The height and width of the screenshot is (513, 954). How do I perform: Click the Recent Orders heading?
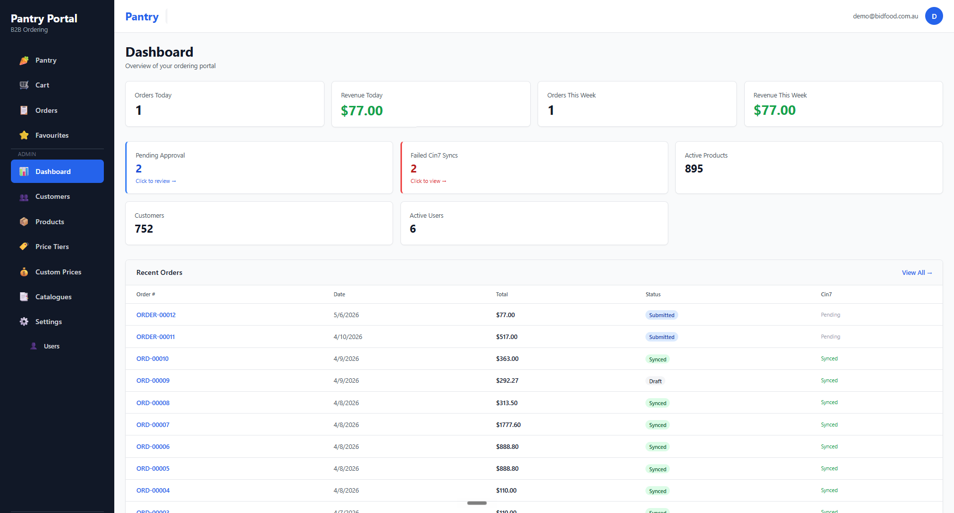pos(159,272)
